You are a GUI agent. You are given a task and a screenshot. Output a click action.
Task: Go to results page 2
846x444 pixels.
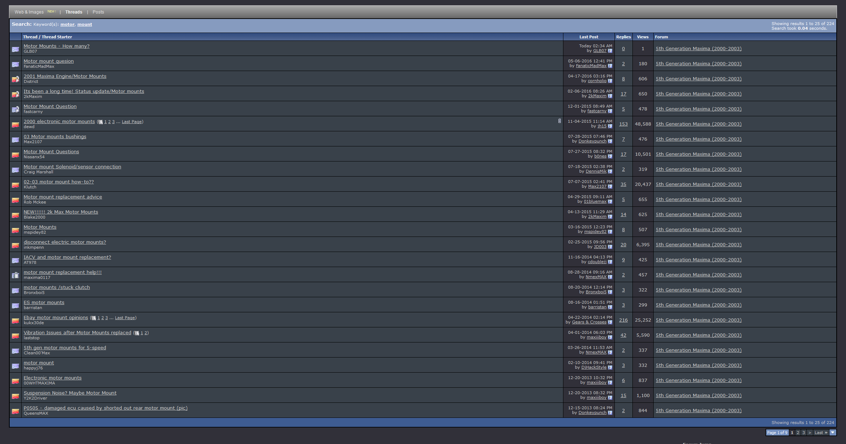click(x=798, y=433)
